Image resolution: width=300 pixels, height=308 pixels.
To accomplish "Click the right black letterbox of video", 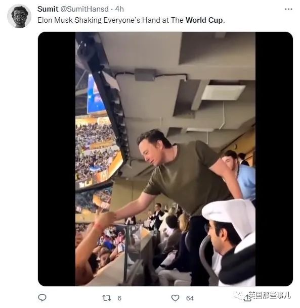I will 274,159.
